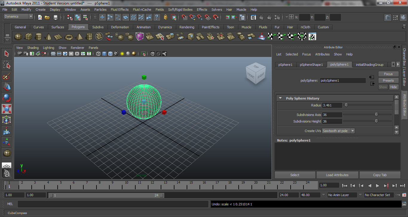Open the Render View clapperboard icon
Screen dimensions: 408x217
[253, 17]
